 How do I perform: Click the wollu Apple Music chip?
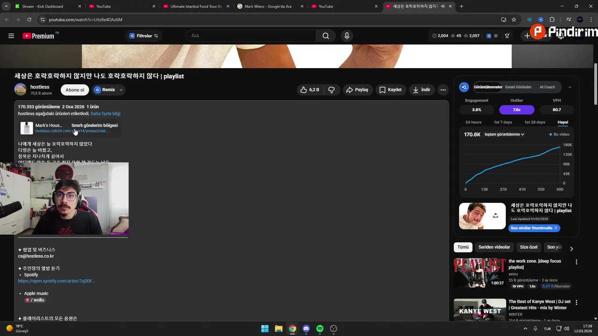(x=35, y=300)
